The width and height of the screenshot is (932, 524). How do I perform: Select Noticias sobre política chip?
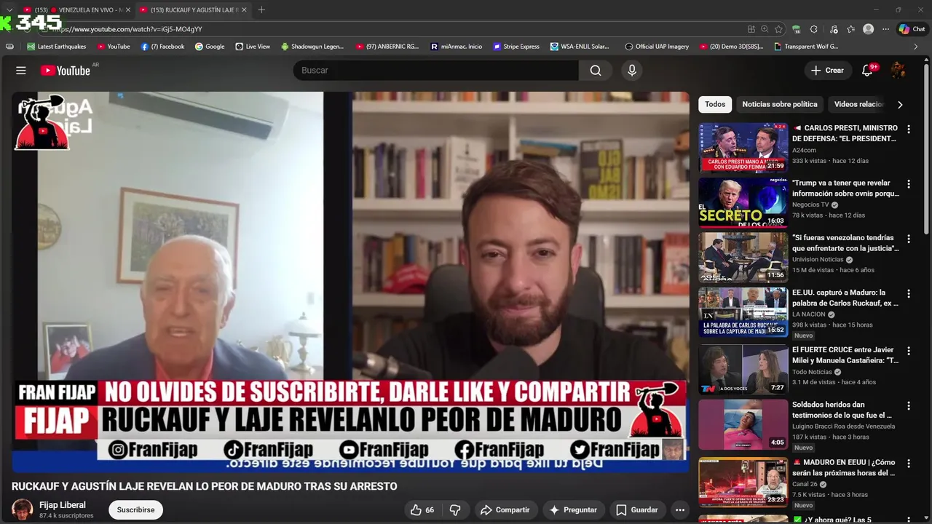pyautogui.click(x=780, y=104)
